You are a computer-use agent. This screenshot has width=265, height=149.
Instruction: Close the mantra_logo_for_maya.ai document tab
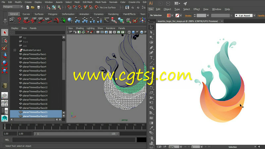(222, 21)
